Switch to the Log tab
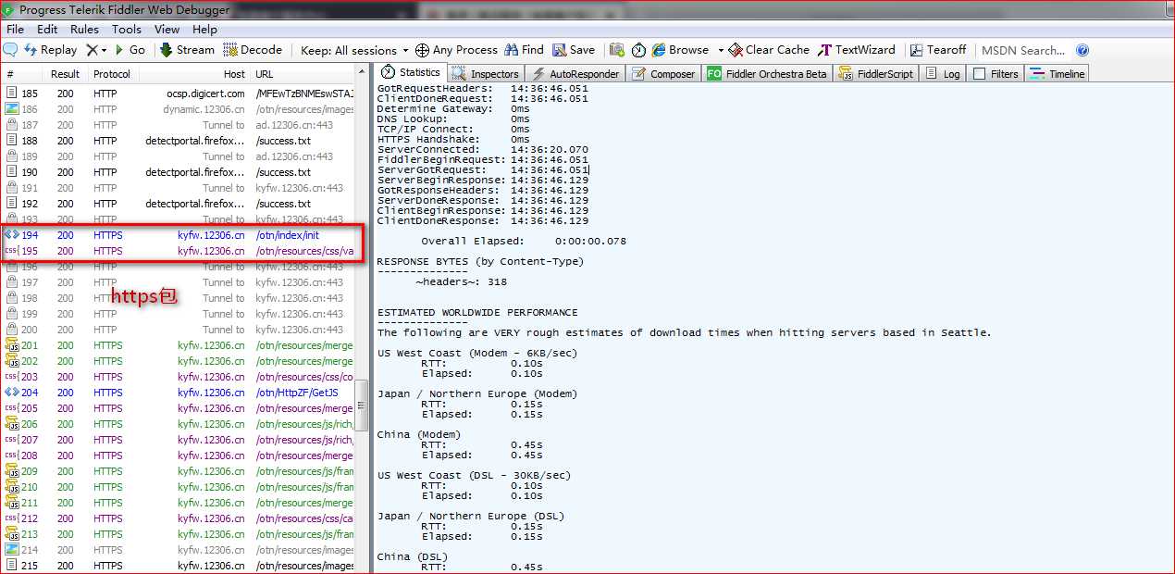Viewport: 1175px width, 574px height. pyautogui.click(x=944, y=74)
